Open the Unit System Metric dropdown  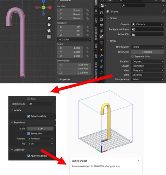pos(147,47)
